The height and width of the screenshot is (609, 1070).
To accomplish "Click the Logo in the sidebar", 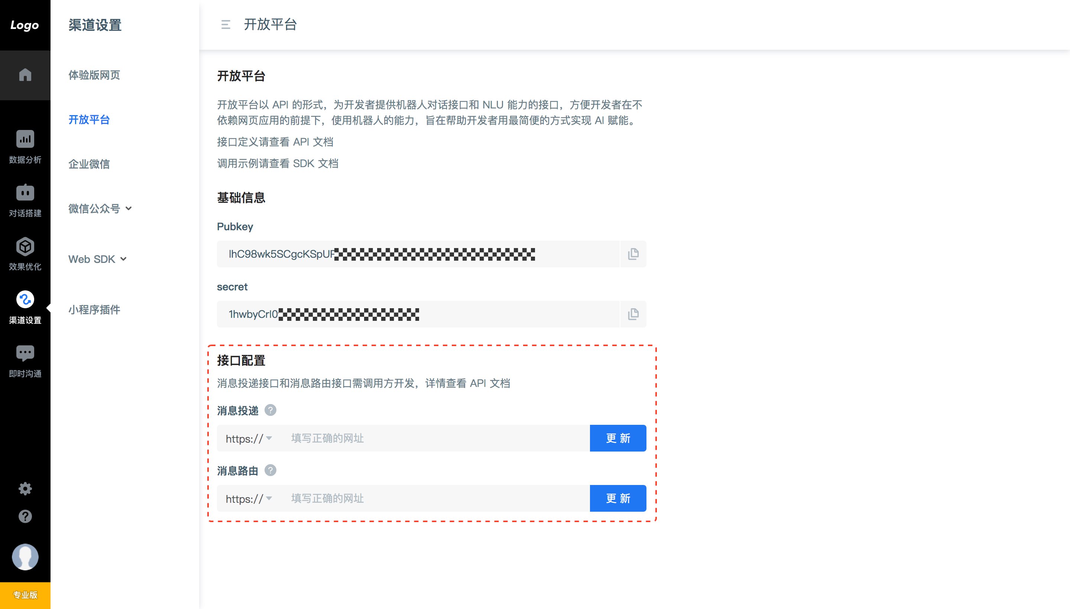I will coord(25,25).
